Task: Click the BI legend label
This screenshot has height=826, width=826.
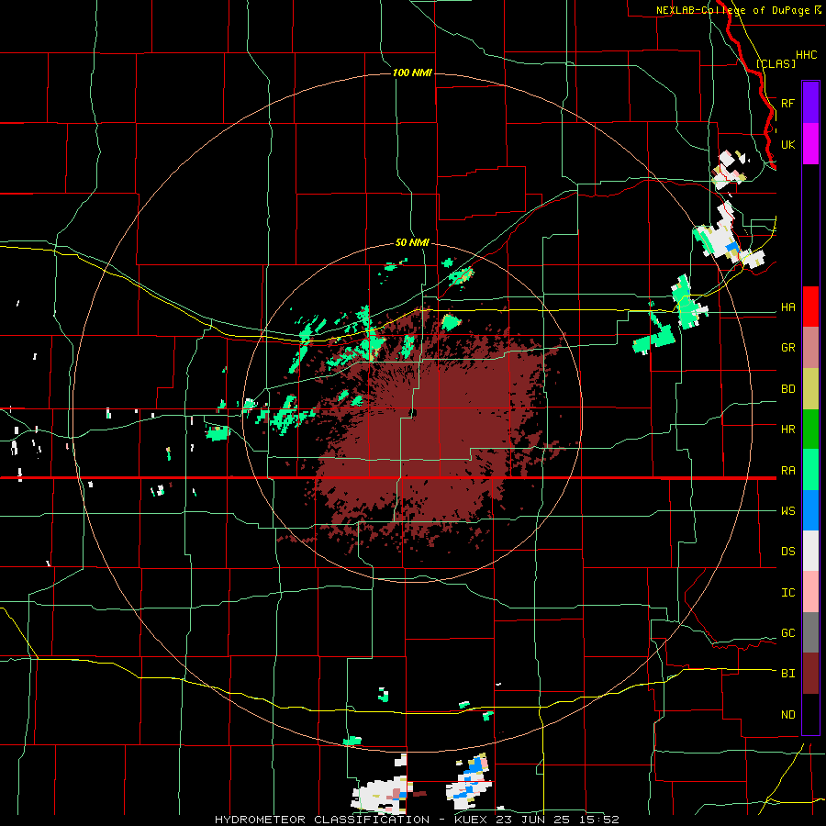Action: (x=787, y=674)
